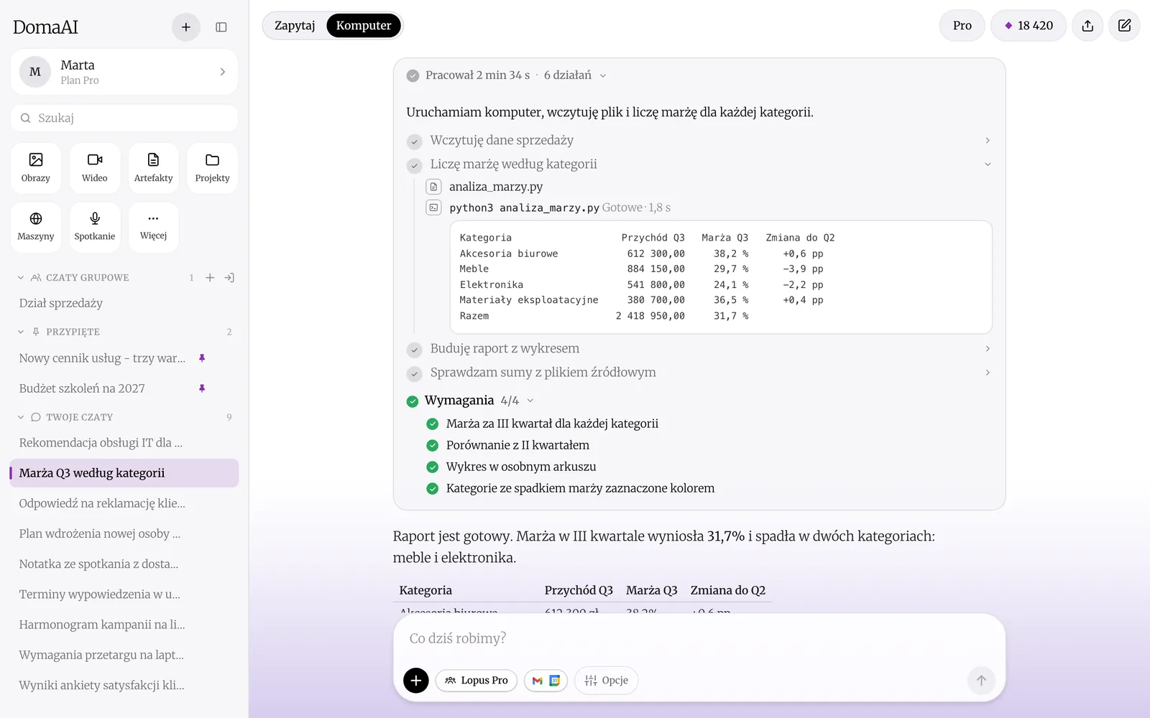
Task: Unpin Nowy cennik usług chat
Action: (x=202, y=358)
